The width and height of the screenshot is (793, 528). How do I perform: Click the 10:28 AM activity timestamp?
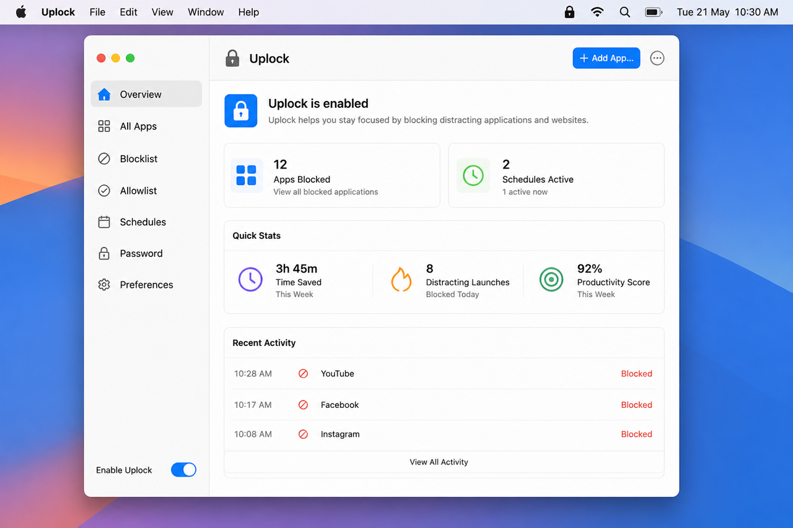(x=253, y=374)
